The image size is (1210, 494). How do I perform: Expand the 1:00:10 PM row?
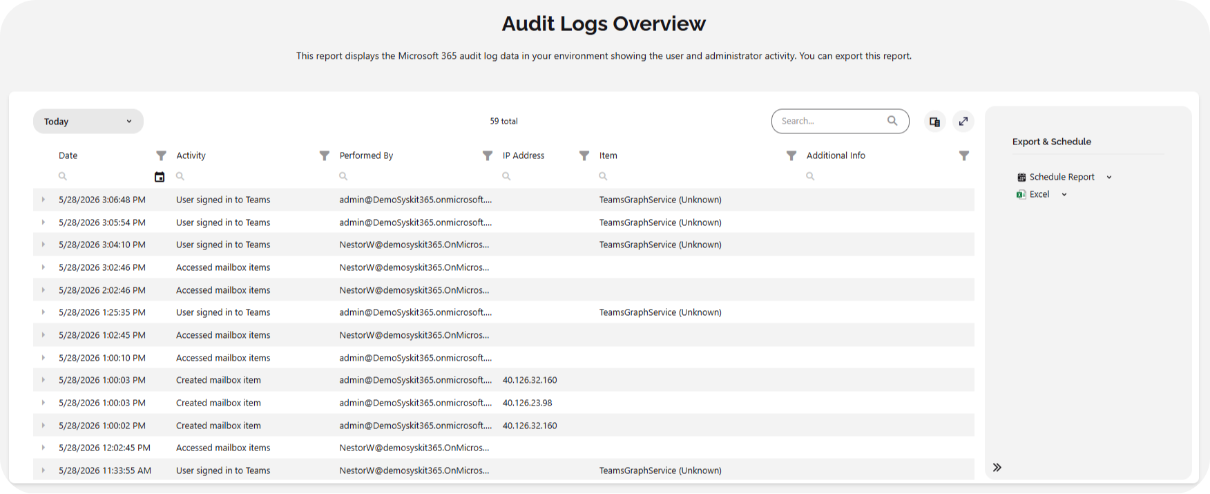pos(43,358)
